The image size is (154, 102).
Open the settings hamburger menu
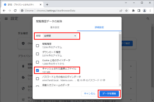click(6, 19)
